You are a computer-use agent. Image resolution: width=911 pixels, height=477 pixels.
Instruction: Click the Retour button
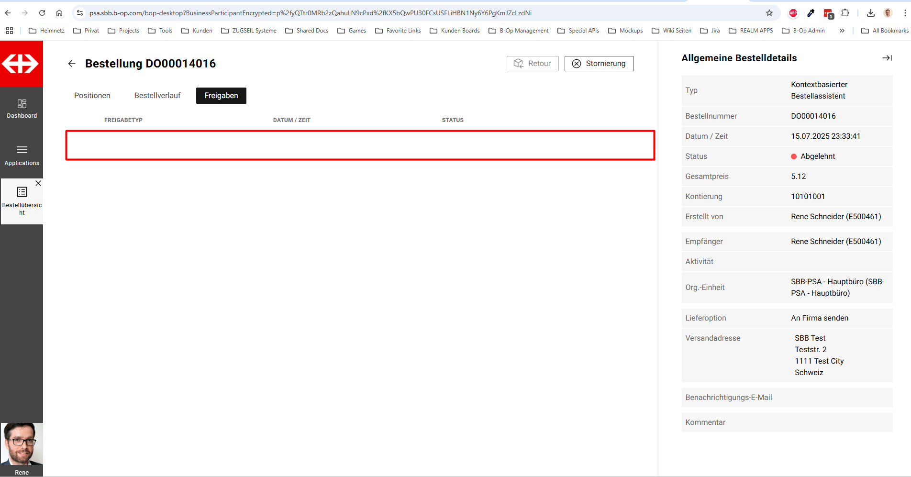click(x=532, y=64)
